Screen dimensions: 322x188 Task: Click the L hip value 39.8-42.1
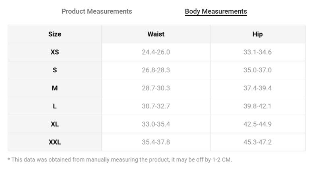257,106
